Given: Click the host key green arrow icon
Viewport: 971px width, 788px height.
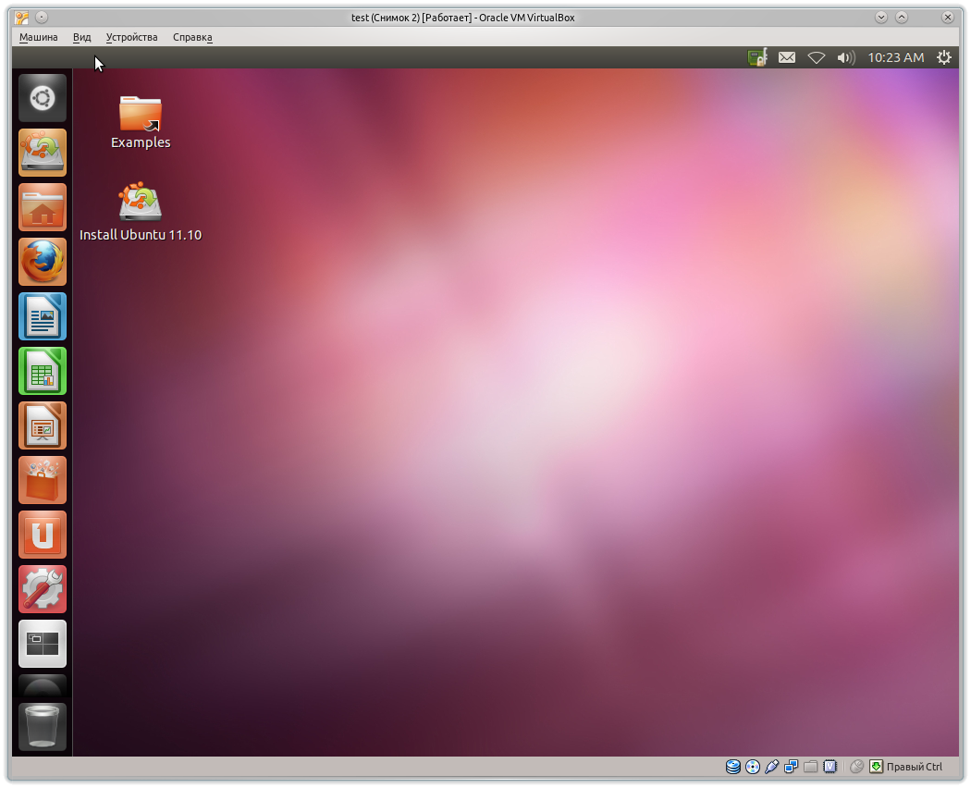Looking at the screenshot, I should [x=877, y=767].
